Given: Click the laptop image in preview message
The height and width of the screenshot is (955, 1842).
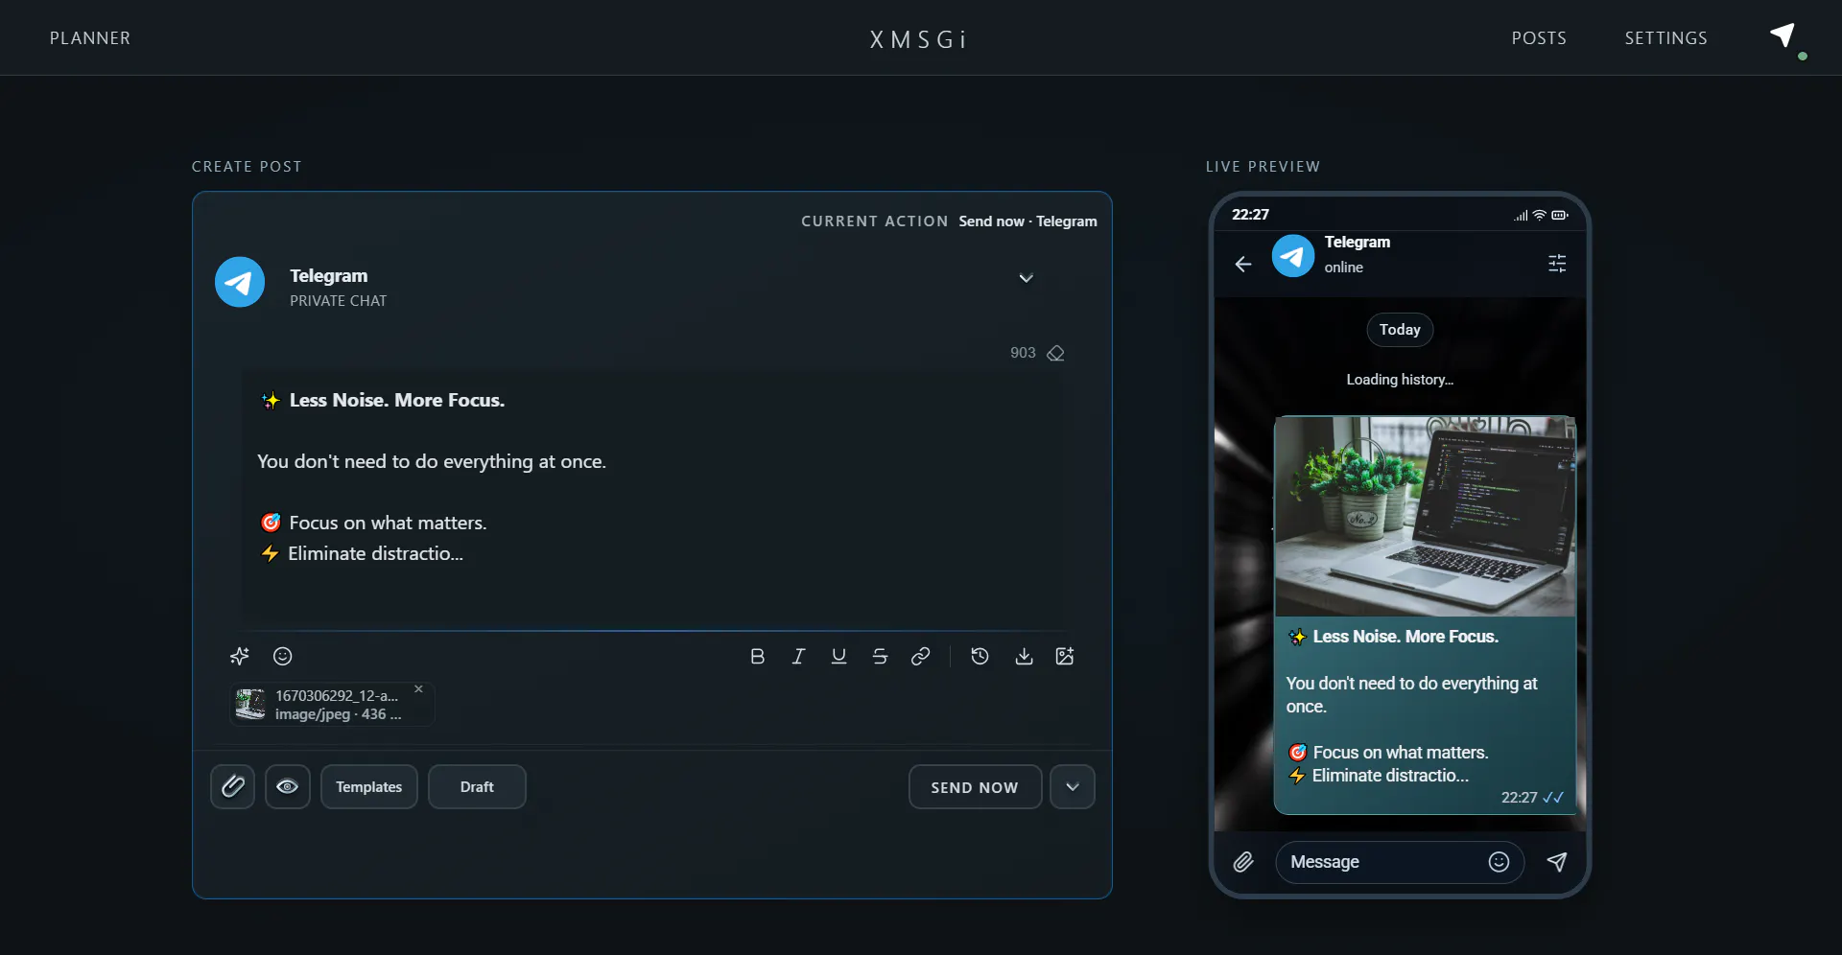Looking at the screenshot, I should point(1425,516).
